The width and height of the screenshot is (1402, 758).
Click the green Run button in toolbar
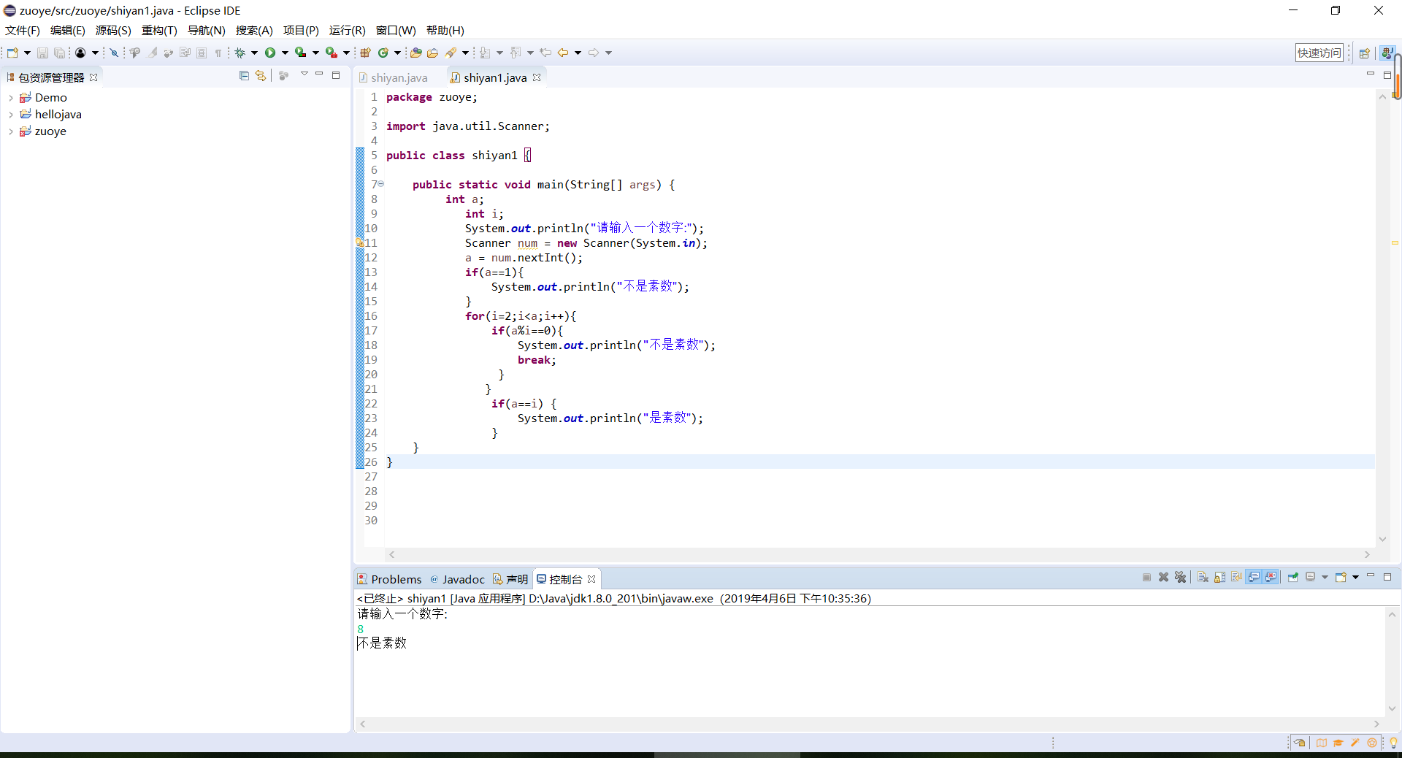270,53
